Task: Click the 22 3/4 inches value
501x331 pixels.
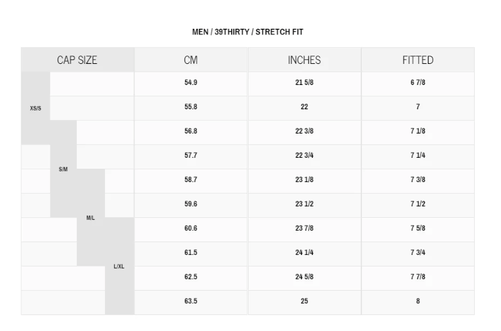Action: click(x=304, y=156)
